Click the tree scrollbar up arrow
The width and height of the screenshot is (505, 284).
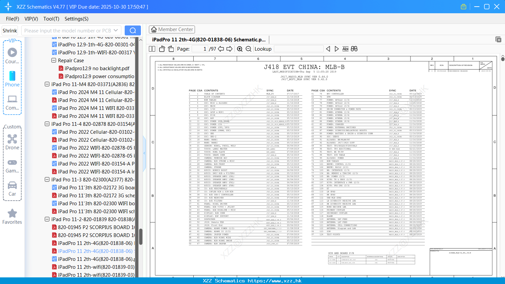pyautogui.click(x=141, y=40)
